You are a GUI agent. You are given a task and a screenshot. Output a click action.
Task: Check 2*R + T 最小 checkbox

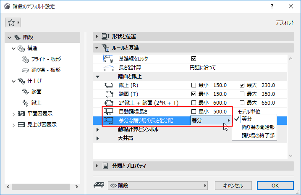[194, 103]
